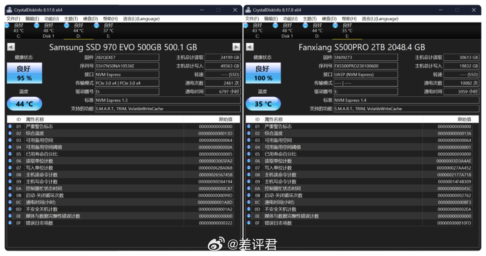The image size is (486, 256).
Task: Open 文件(F) menu in right window
Action: coord(252,18)
